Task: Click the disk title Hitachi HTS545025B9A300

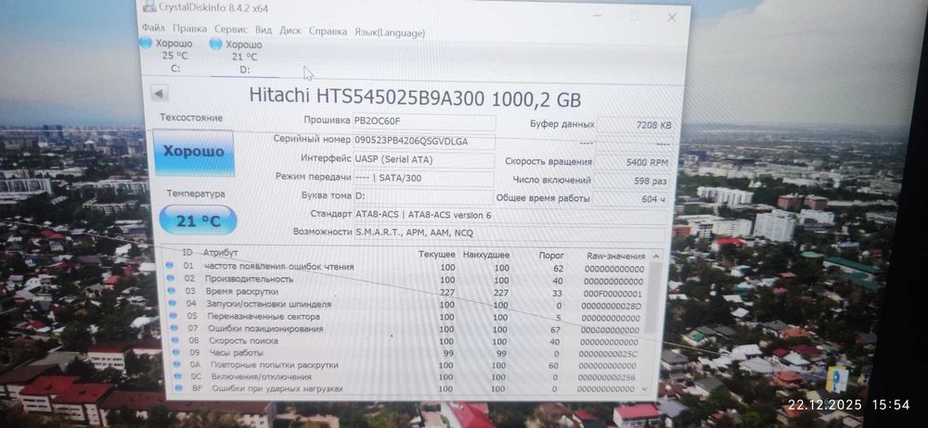Action: 415,96
